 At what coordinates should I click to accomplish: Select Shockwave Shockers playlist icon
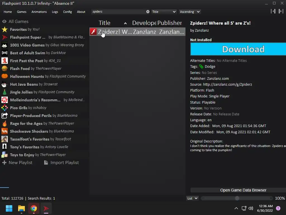(4, 131)
